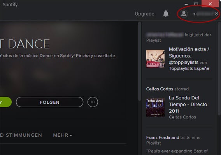This screenshot has height=155, width=221.
Task: Open Celtas Cortos artist link below track
Action: [182, 117]
